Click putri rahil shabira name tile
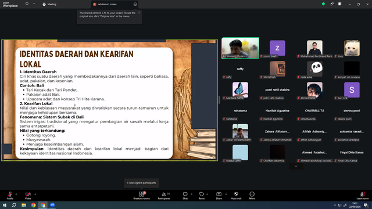 [277, 90]
